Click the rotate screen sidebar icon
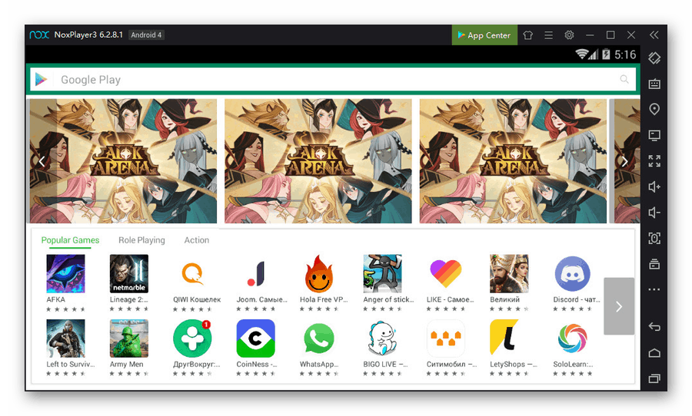The image size is (692, 416). pyautogui.click(x=654, y=58)
